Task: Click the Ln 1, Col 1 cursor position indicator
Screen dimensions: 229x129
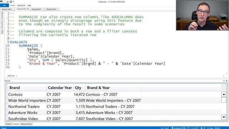Action: (x=165, y=128)
